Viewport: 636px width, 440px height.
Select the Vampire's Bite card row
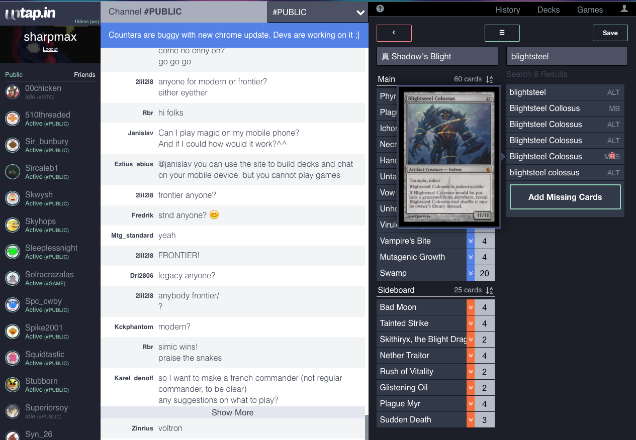[x=421, y=241]
